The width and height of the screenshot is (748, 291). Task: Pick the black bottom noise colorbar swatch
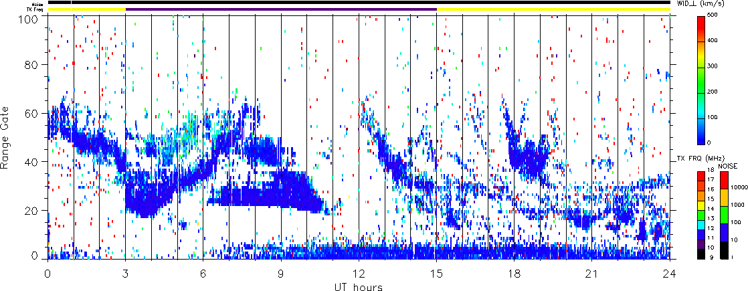pos(724,250)
